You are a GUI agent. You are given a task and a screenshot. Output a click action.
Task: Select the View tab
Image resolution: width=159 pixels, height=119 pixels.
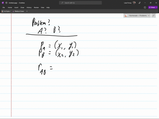(x=42, y=8)
